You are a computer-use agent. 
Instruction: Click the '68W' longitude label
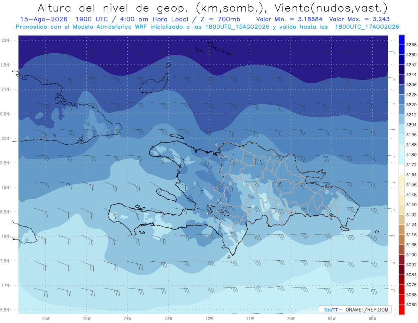point(372,318)
